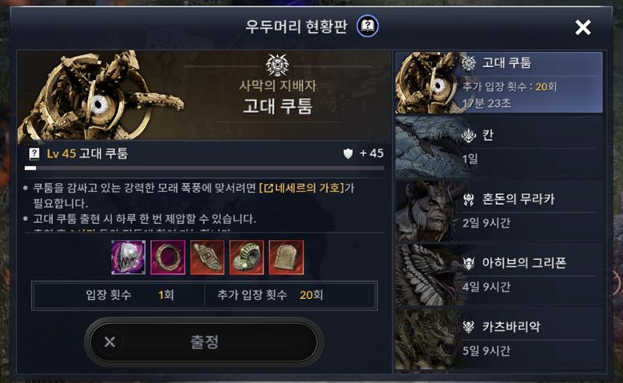Click the X icon inside the 출정 button
The image size is (623, 383).
(110, 342)
